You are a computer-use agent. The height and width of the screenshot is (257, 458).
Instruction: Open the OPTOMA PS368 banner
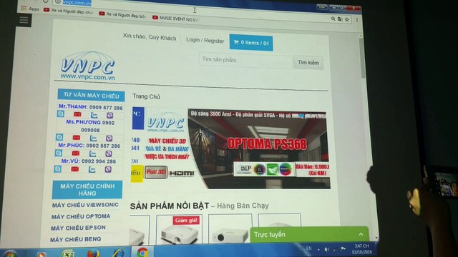(259, 149)
